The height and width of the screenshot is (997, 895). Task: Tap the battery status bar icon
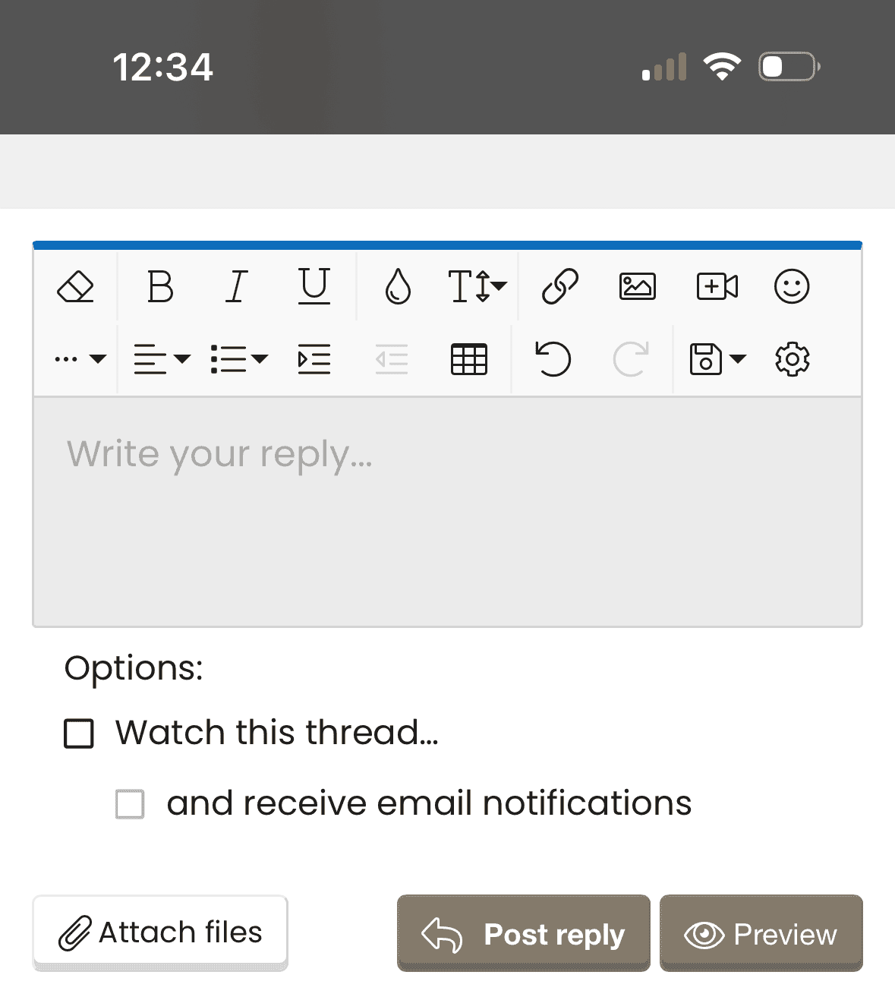coord(789,67)
